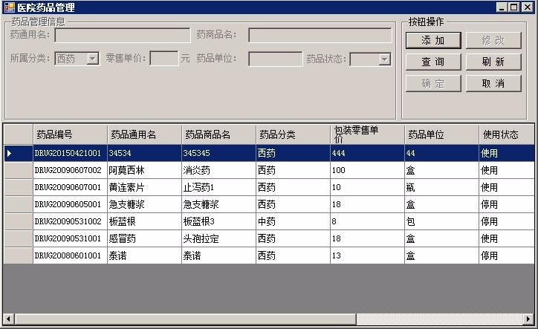Click the 确定 (Confirm) button
This screenshot has width=538, height=329.
[433, 83]
